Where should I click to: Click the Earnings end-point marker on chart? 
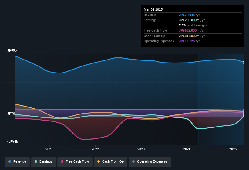[244, 116]
